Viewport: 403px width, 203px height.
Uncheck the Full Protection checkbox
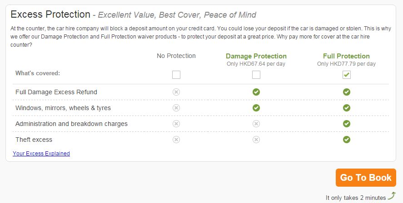click(x=347, y=75)
